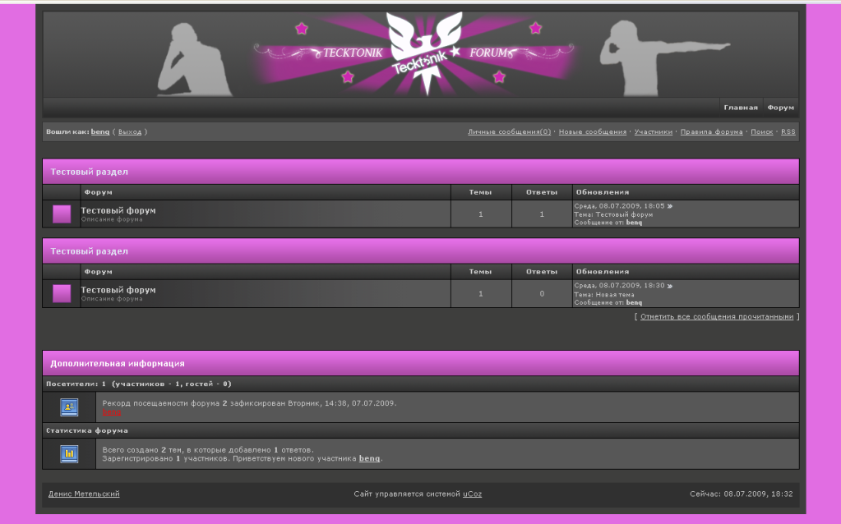
Task: Open the Денис Метельский footer link
Action: (x=84, y=494)
